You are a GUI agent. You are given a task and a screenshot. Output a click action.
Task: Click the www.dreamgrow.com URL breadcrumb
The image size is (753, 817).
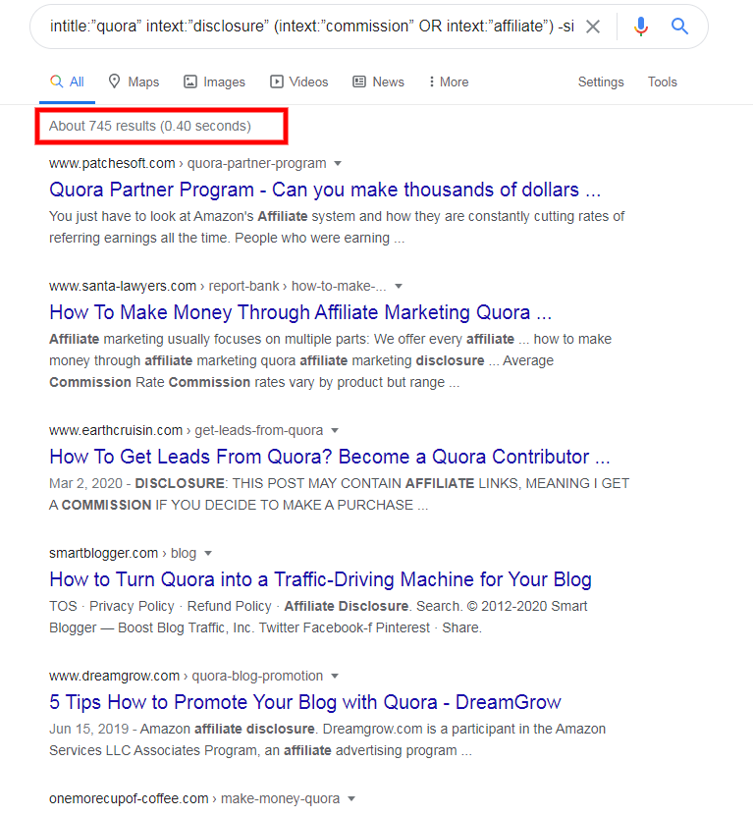186,677
